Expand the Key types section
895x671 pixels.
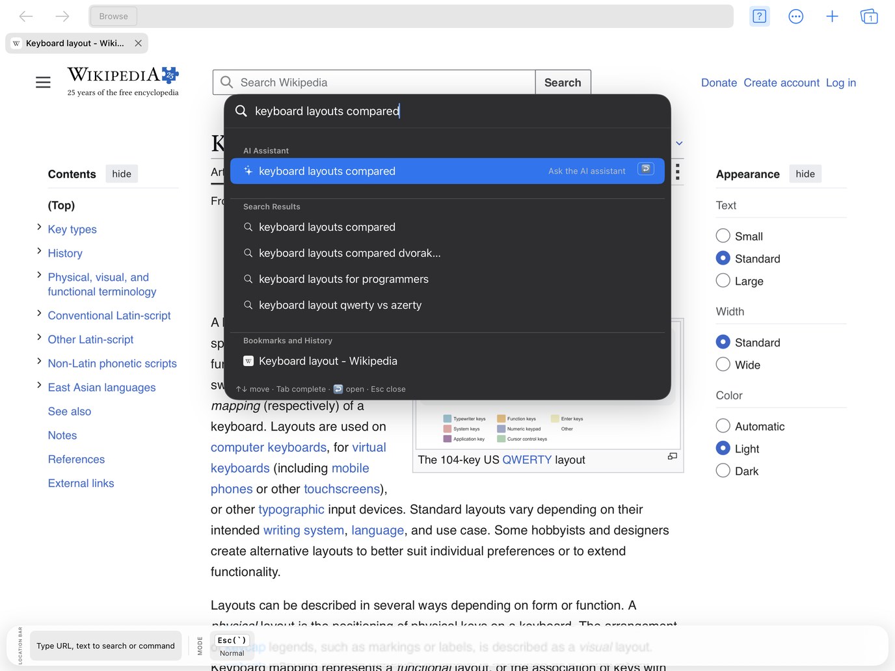[x=39, y=227]
